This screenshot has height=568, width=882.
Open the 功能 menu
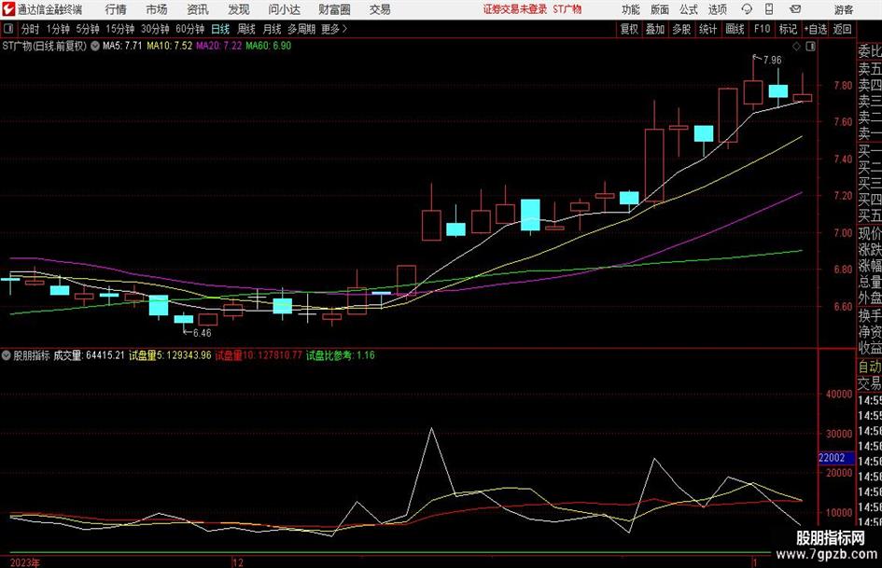click(x=631, y=9)
